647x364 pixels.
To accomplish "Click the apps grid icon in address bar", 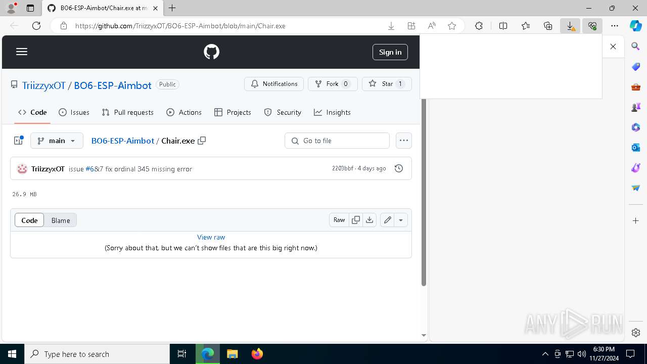I will point(411,26).
